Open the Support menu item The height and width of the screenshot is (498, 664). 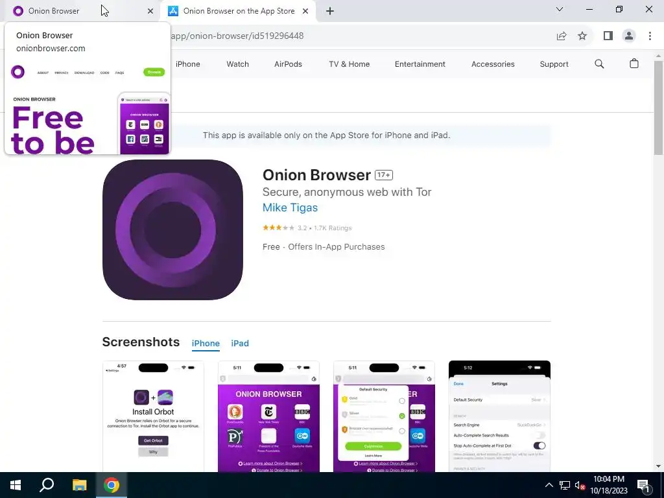pos(554,64)
